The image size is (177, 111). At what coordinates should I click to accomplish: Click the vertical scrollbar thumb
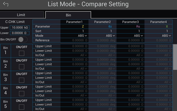175,57
